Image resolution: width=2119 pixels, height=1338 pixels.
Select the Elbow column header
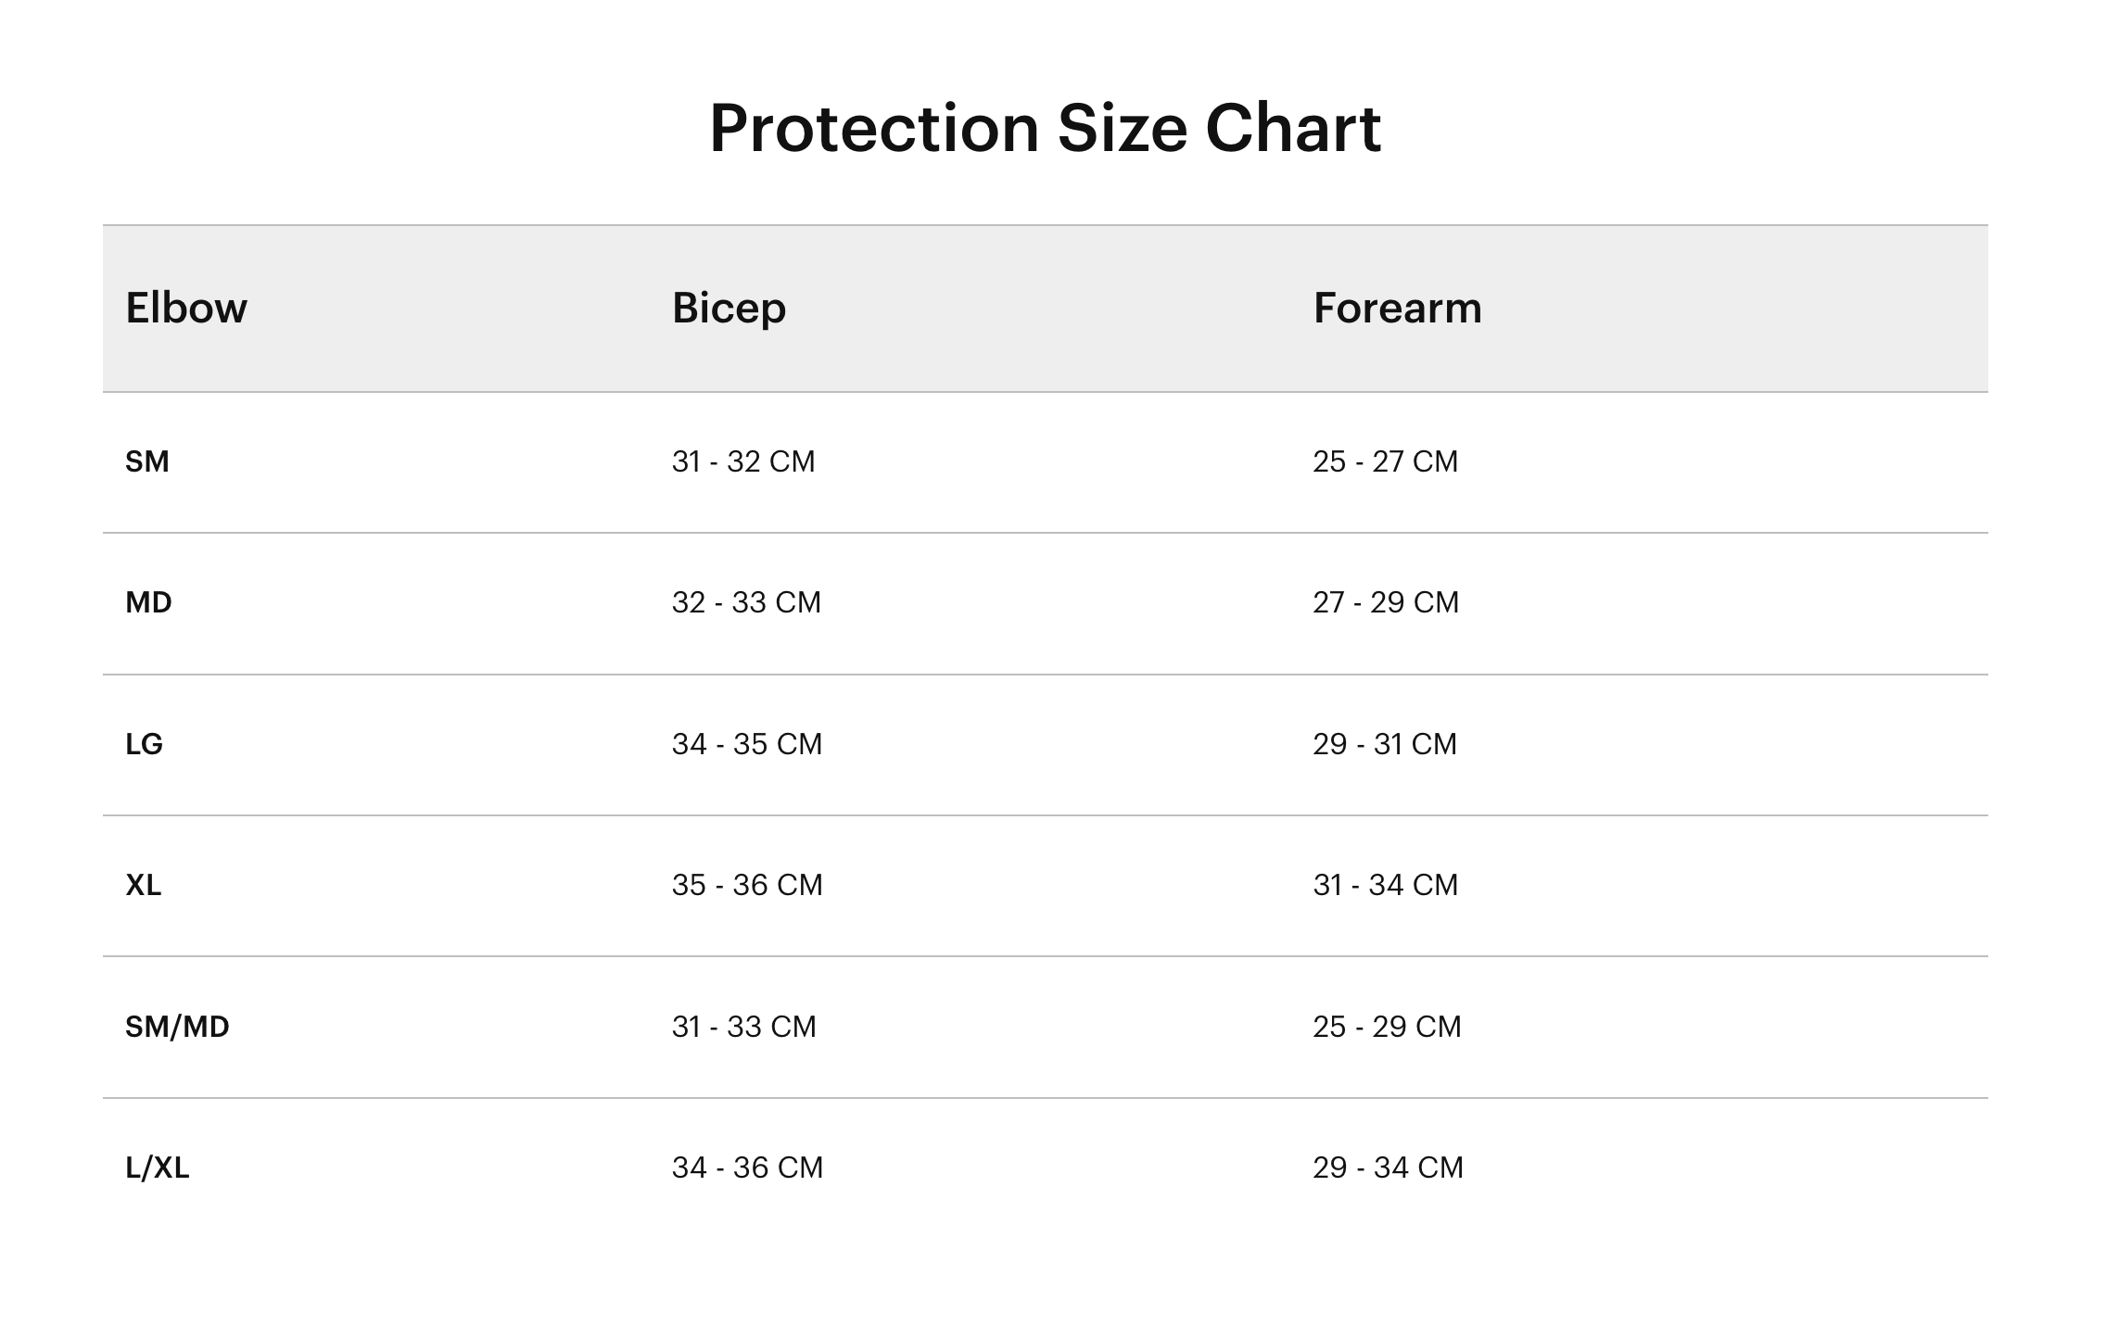(x=186, y=308)
